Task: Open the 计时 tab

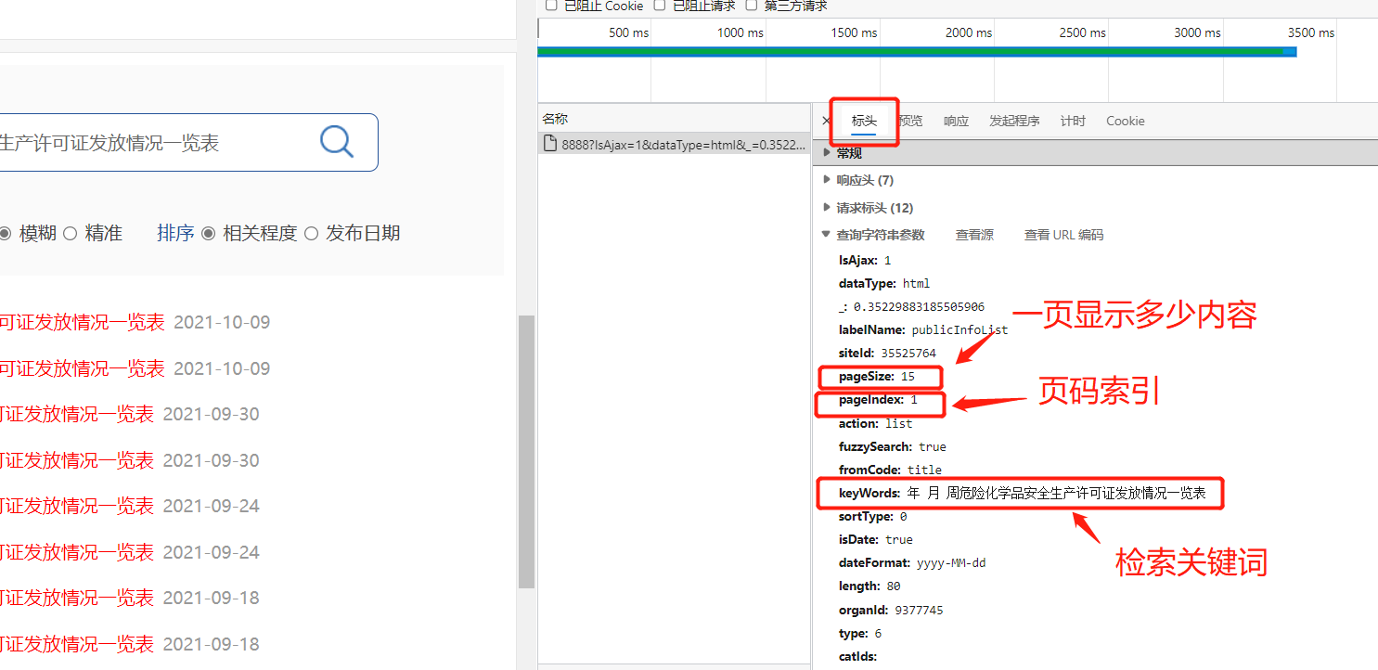Action: [1073, 121]
